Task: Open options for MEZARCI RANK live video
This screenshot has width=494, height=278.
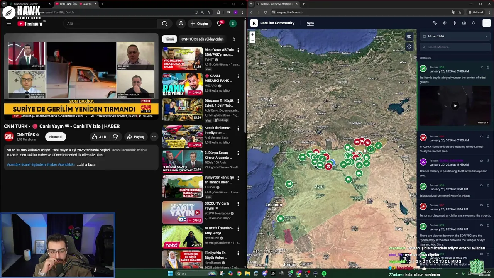Action: coord(238,76)
